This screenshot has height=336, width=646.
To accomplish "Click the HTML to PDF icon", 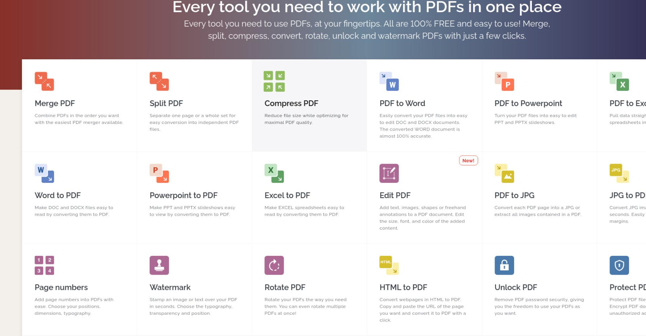I will click(389, 265).
